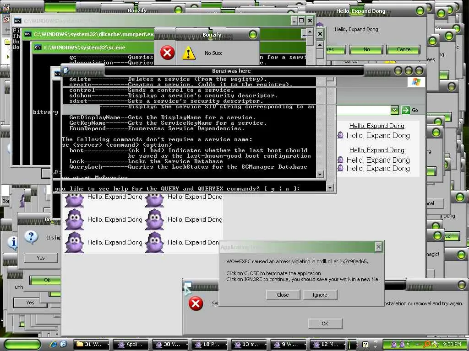Click Yes in the It's hip dialog
469x351 pixels.
41,258
